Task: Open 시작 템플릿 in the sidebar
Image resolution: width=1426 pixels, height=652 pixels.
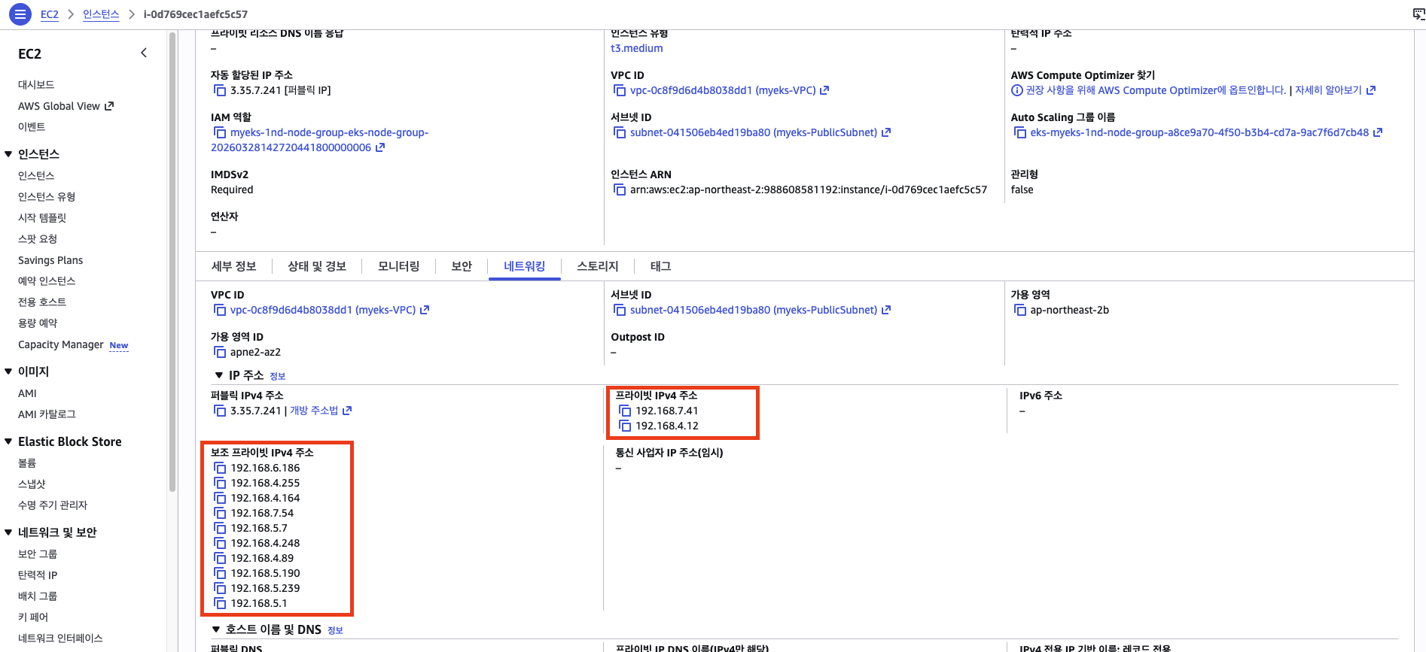Action: click(42, 218)
